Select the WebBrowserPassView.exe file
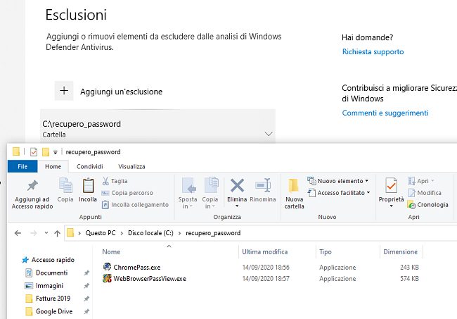457x319 pixels. tap(150, 278)
